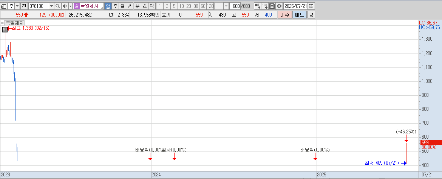Viewport: 442px width, 179px height.
Task: Click the +30.00% change rate value
Action: coord(56,15)
